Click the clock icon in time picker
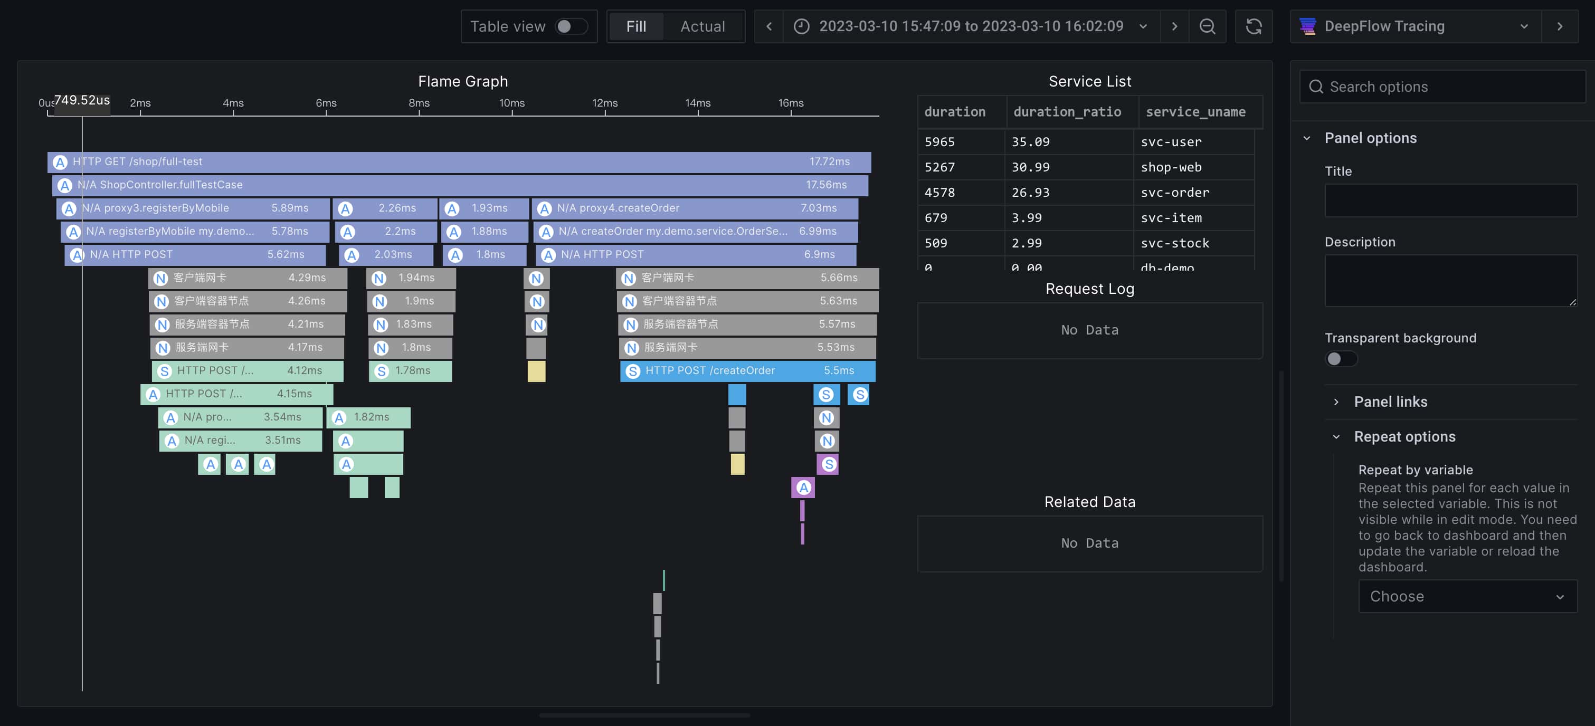Screen dimensions: 1595x726 click(801, 26)
